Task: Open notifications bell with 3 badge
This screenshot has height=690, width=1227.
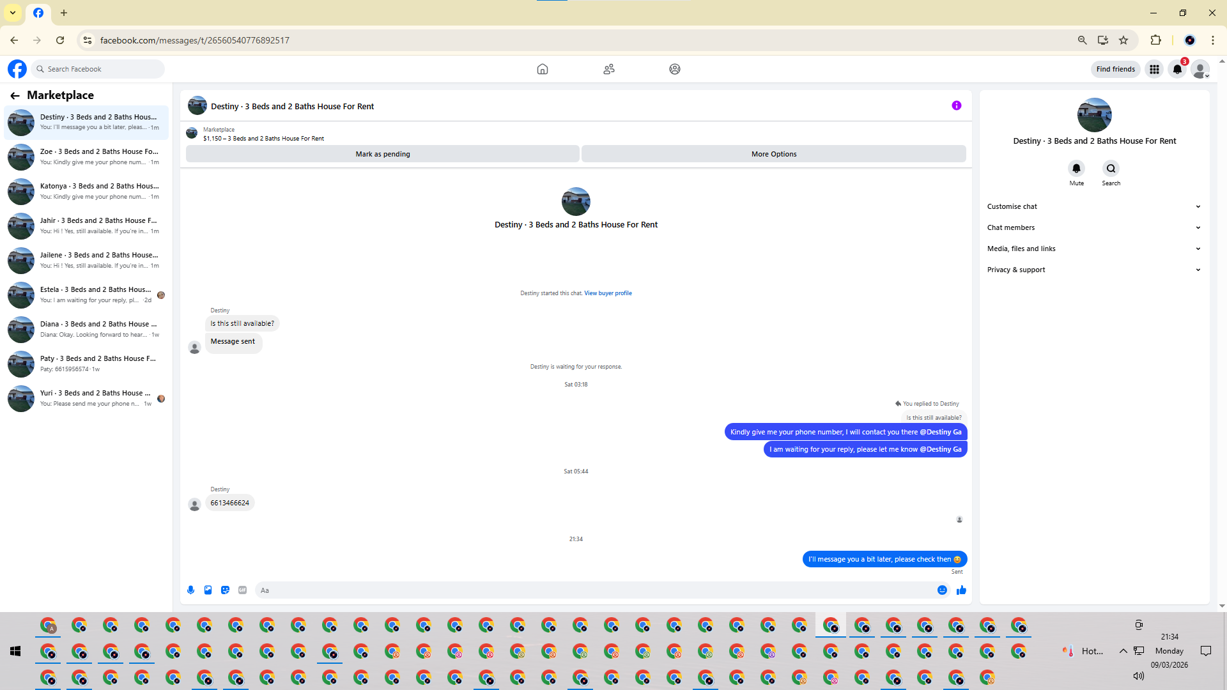Action: point(1177,69)
